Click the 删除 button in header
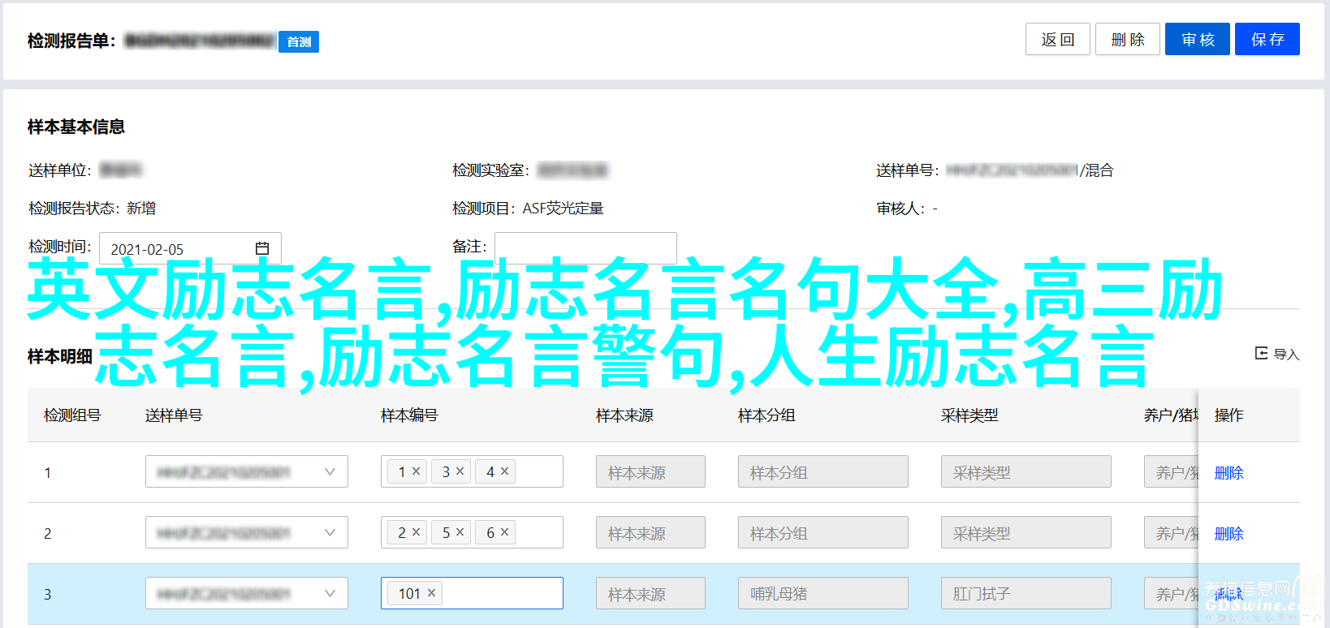This screenshot has height=628, width=1330. pos(1127,39)
